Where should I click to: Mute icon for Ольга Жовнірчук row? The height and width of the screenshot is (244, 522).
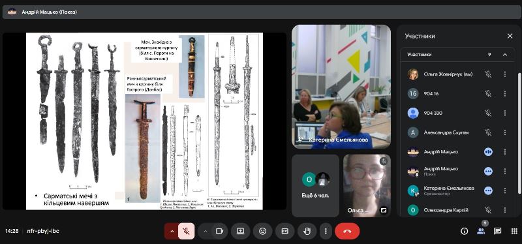488,74
